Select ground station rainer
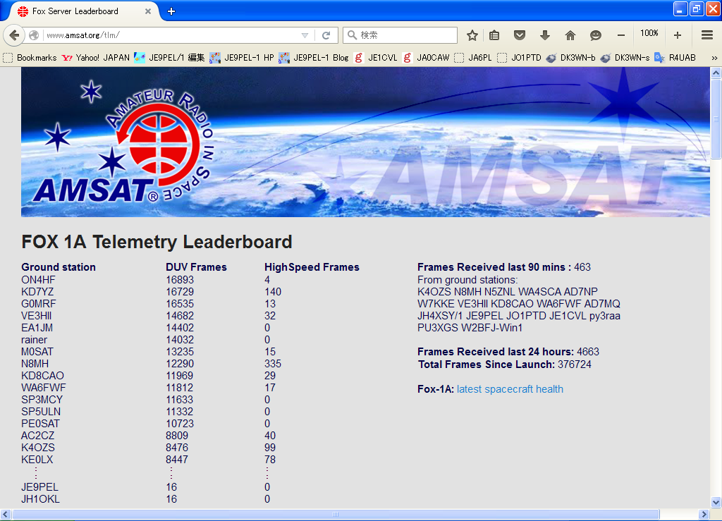Screen dimensions: 722x521 [x=34, y=340]
